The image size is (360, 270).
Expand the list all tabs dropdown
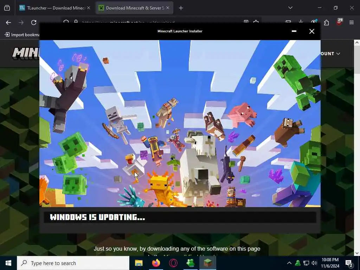coord(290,8)
